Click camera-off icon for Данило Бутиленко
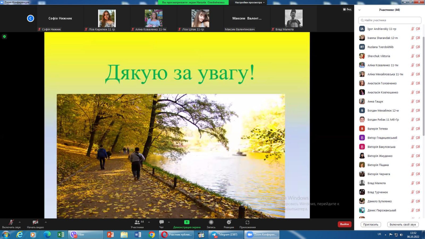Image resolution: width=425 pixels, height=239 pixels. (418, 201)
